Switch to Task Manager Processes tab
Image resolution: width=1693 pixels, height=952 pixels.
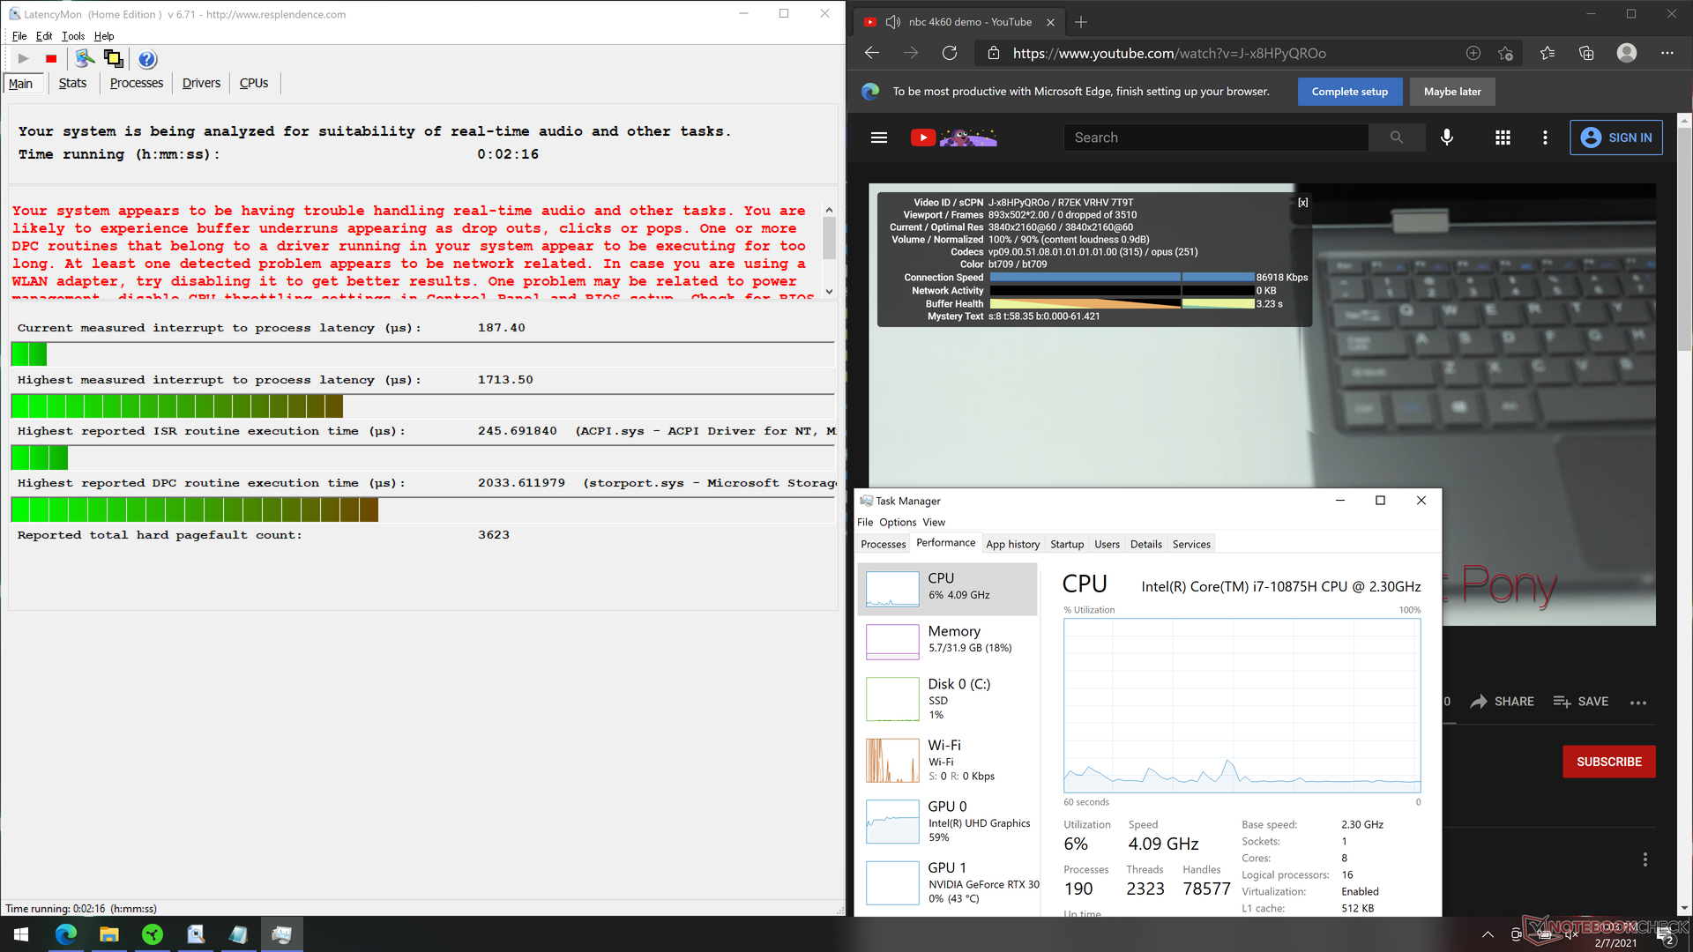(x=883, y=544)
